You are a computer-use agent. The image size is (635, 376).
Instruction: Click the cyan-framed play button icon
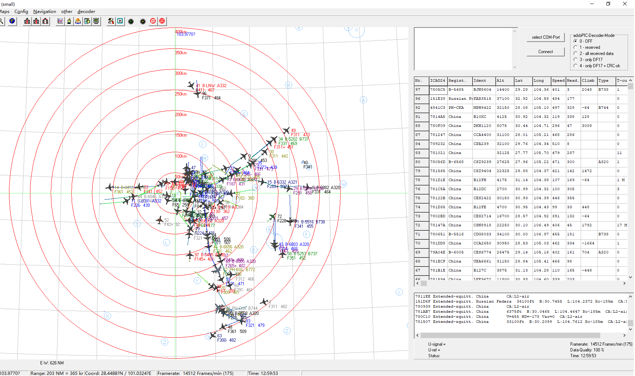click(120, 21)
